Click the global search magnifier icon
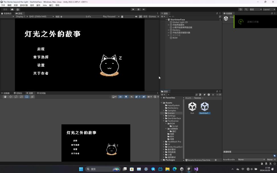 [x=246, y=9]
